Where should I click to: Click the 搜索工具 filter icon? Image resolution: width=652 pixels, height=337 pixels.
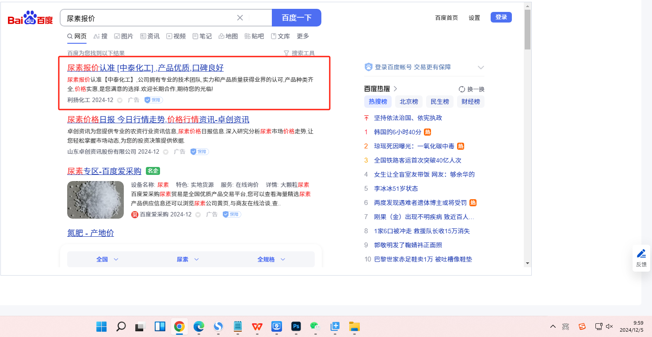(286, 53)
